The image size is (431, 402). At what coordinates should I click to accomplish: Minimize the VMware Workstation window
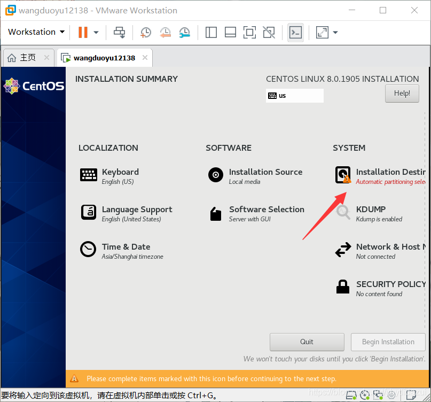click(x=352, y=10)
